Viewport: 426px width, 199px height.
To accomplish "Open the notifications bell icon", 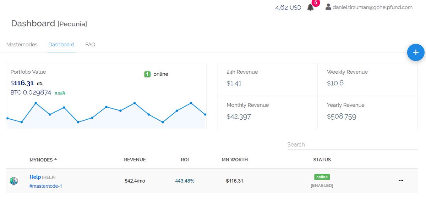I will 310,7.
